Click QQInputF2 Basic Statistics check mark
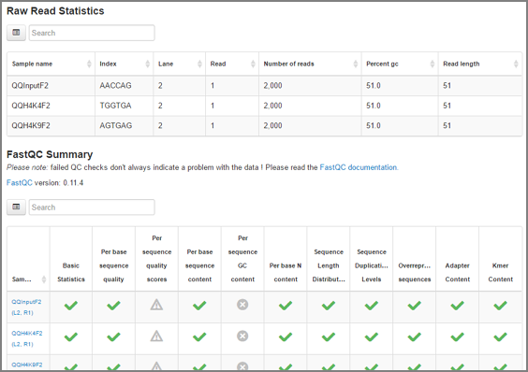The width and height of the screenshot is (528, 372). (x=71, y=306)
